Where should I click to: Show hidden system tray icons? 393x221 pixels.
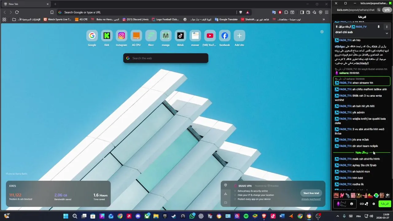(x=338, y=216)
